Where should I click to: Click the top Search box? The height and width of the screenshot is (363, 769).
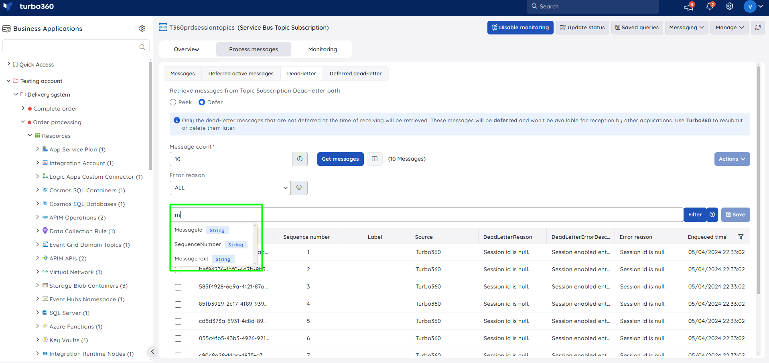pyautogui.click(x=593, y=6)
